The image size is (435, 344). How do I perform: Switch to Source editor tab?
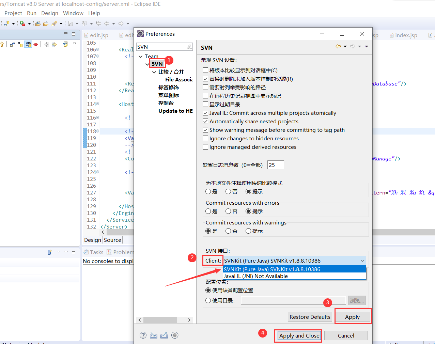(112, 240)
